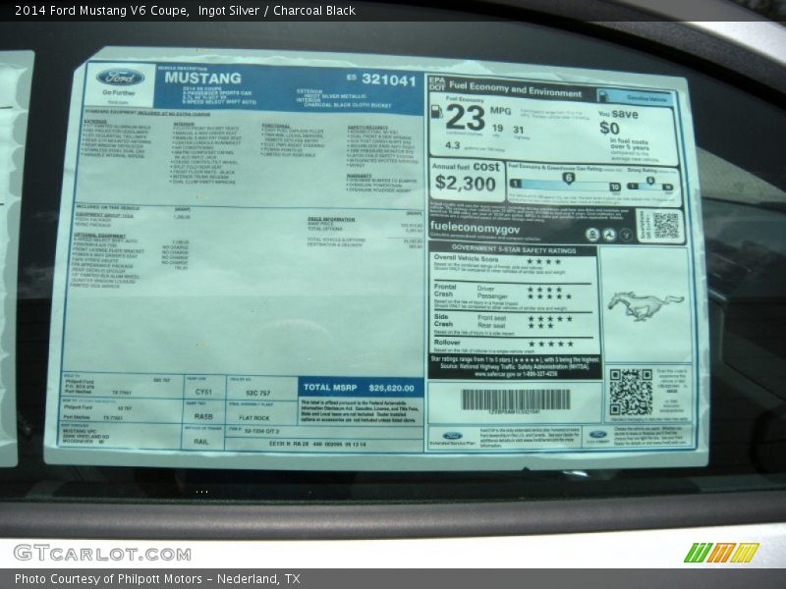The width and height of the screenshot is (786, 589).
Task: Click the highway MPG value "31"
Action: click(519, 130)
